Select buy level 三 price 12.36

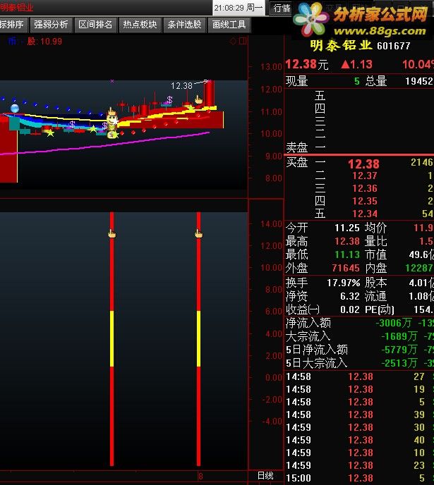tap(365, 188)
